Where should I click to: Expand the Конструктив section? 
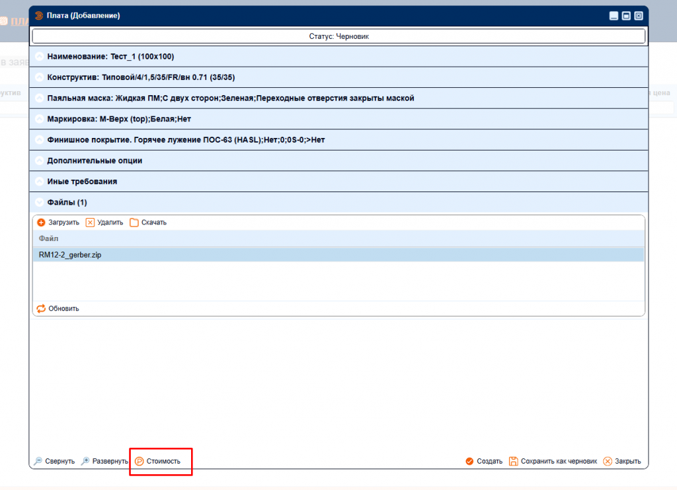click(x=39, y=77)
